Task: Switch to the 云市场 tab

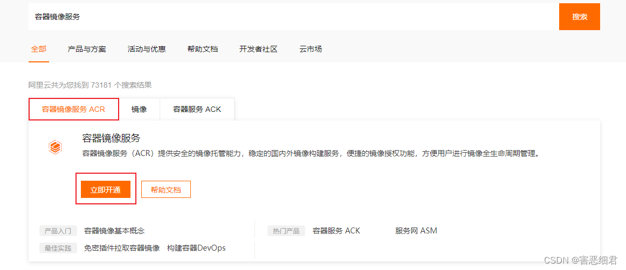Action: (x=311, y=49)
